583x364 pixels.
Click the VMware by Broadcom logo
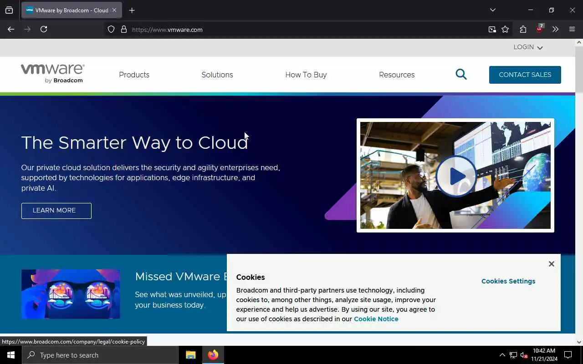(52, 74)
